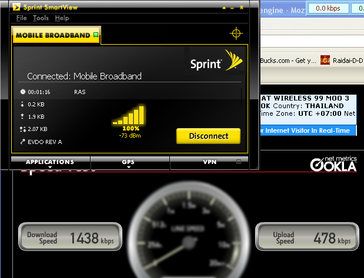Open the VPN panel
The width and height of the screenshot is (364, 278).
click(209, 163)
